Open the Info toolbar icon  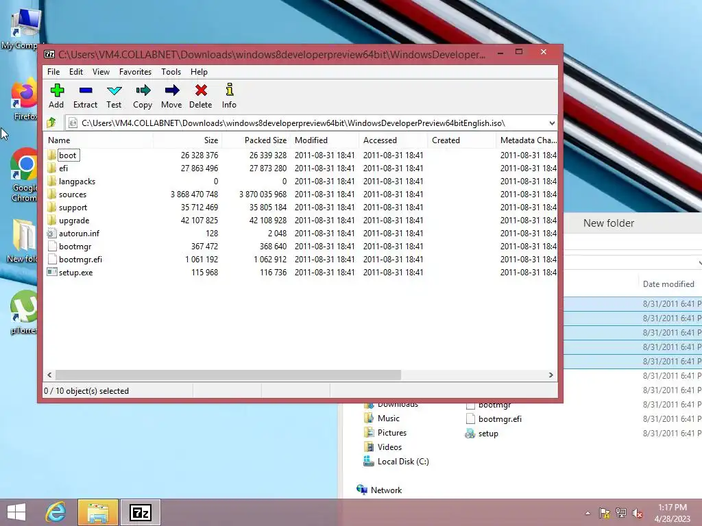tap(229, 90)
